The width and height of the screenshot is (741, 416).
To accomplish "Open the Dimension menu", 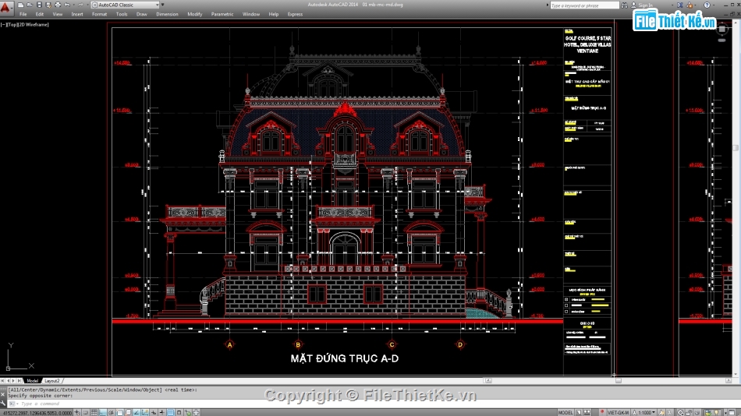I will tap(167, 14).
